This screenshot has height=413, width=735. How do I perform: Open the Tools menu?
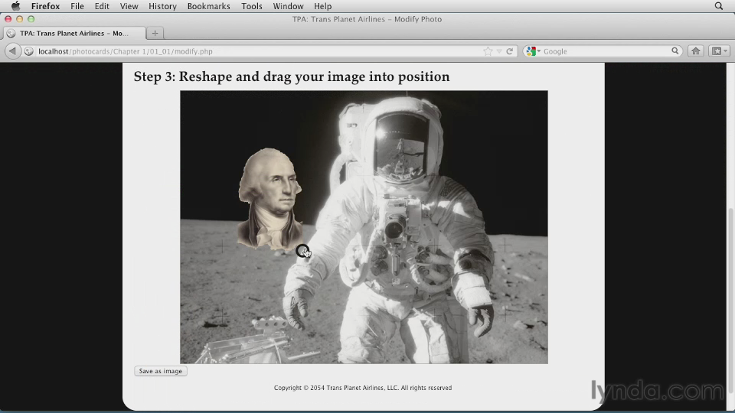click(x=252, y=6)
